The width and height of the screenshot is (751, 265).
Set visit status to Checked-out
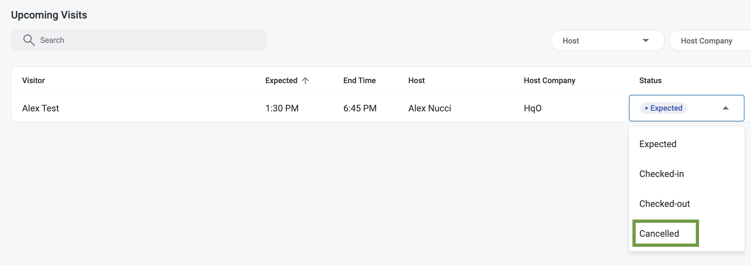(664, 204)
